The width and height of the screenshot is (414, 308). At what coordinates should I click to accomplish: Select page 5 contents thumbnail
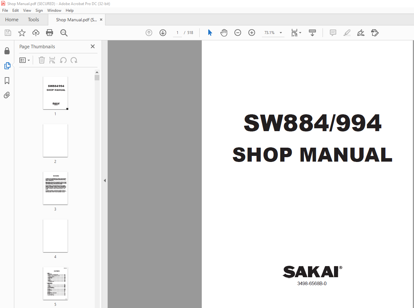tap(55, 284)
